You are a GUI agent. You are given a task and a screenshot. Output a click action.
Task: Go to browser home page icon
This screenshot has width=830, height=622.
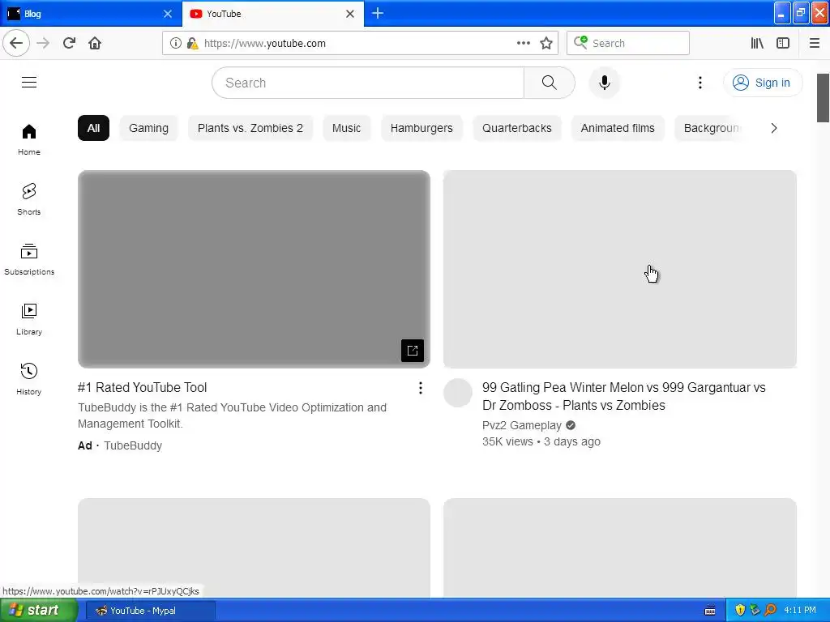[x=95, y=44]
